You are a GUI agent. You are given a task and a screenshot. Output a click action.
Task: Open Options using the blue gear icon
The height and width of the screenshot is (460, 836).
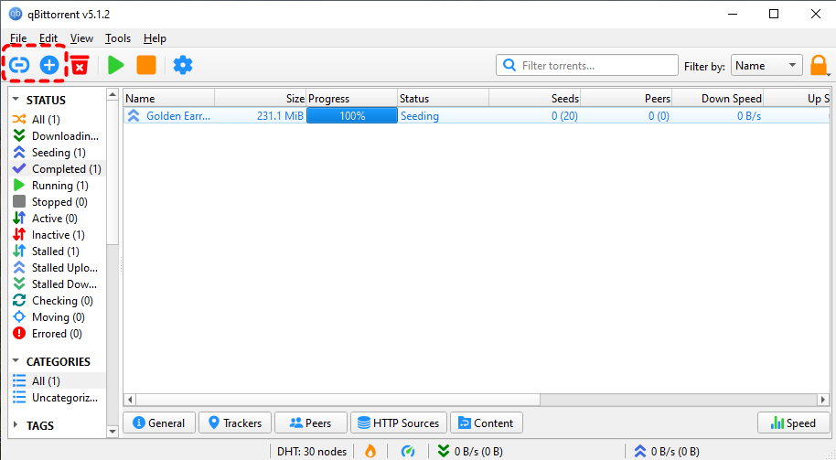coord(183,65)
